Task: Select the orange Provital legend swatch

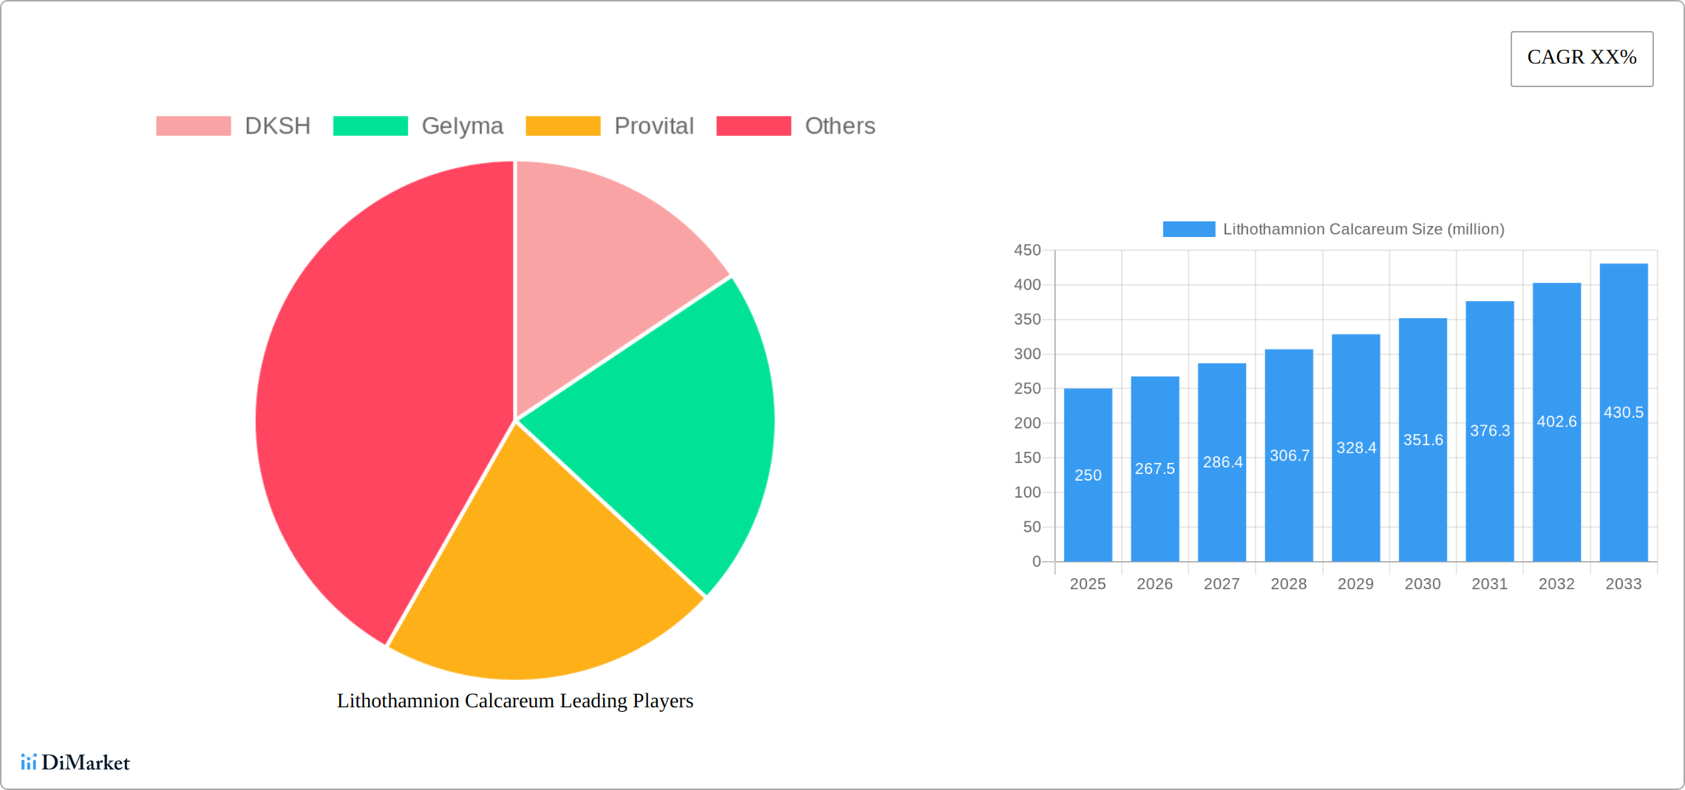Action: click(563, 126)
